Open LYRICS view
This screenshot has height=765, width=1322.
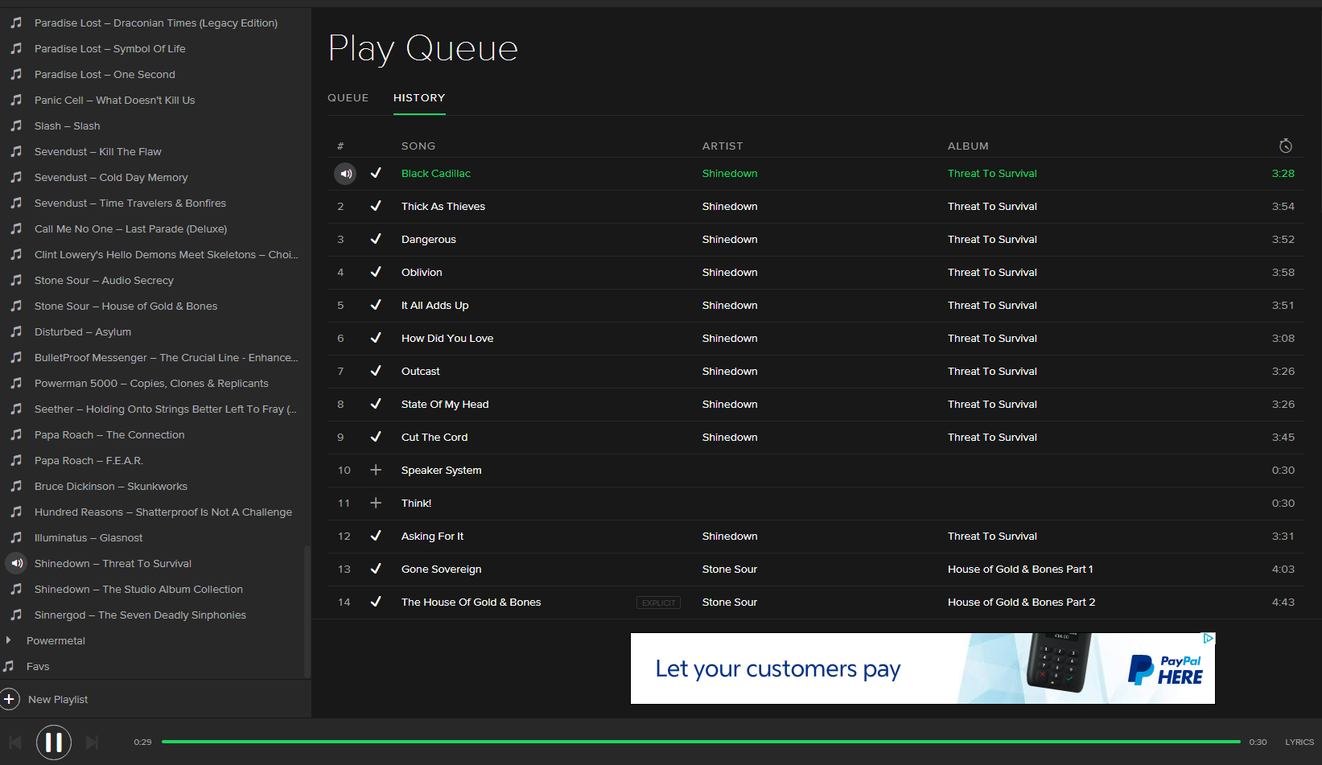(1299, 742)
